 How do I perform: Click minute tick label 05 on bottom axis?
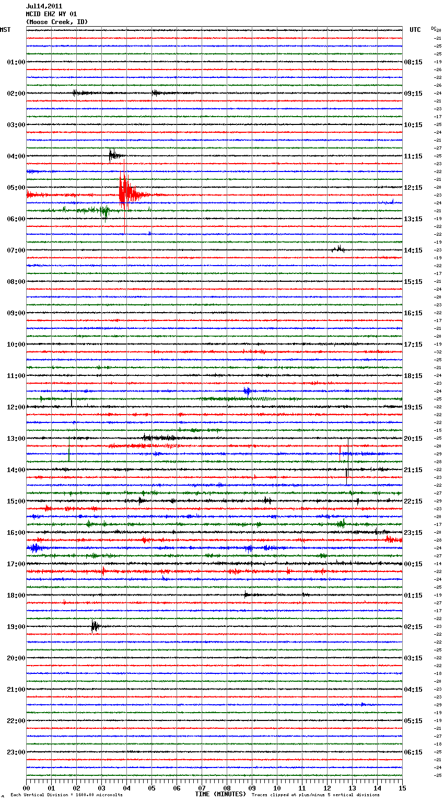click(x=151, y=788)
